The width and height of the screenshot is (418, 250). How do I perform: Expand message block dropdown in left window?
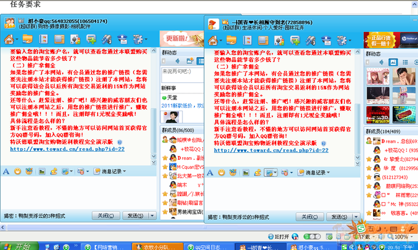coord(87,171)
